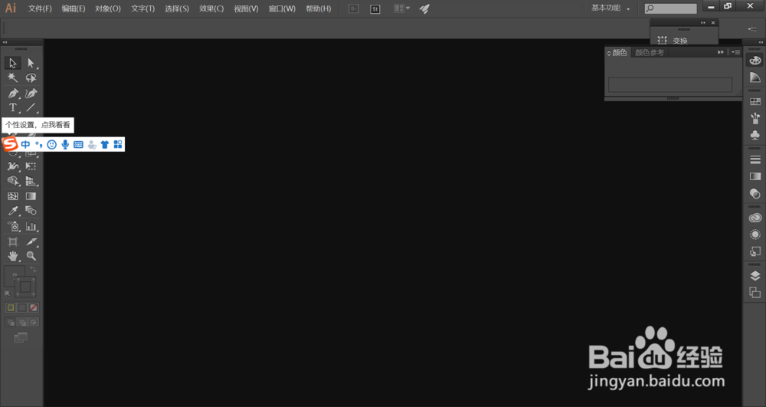Screen dimensions: 766x407
Task: Open the 窗口(W) menu
Action: [x=282, y=8]
